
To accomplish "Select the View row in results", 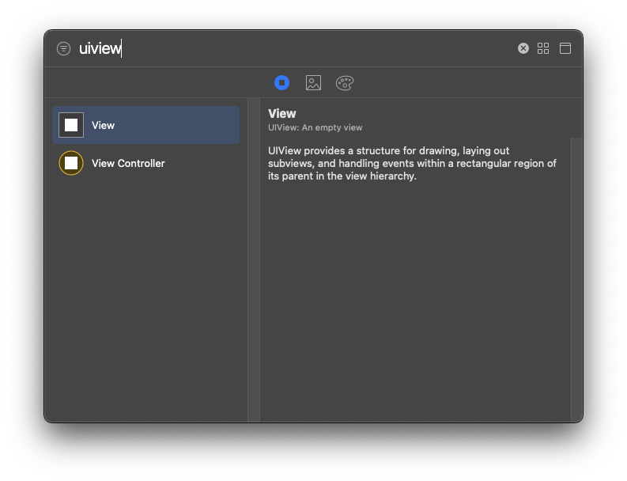I will (x=146, y=125).
